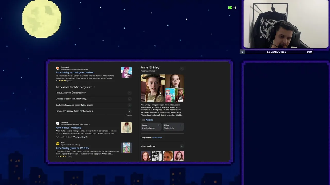Click the Wikipedia site favicon

pos(57,123)
